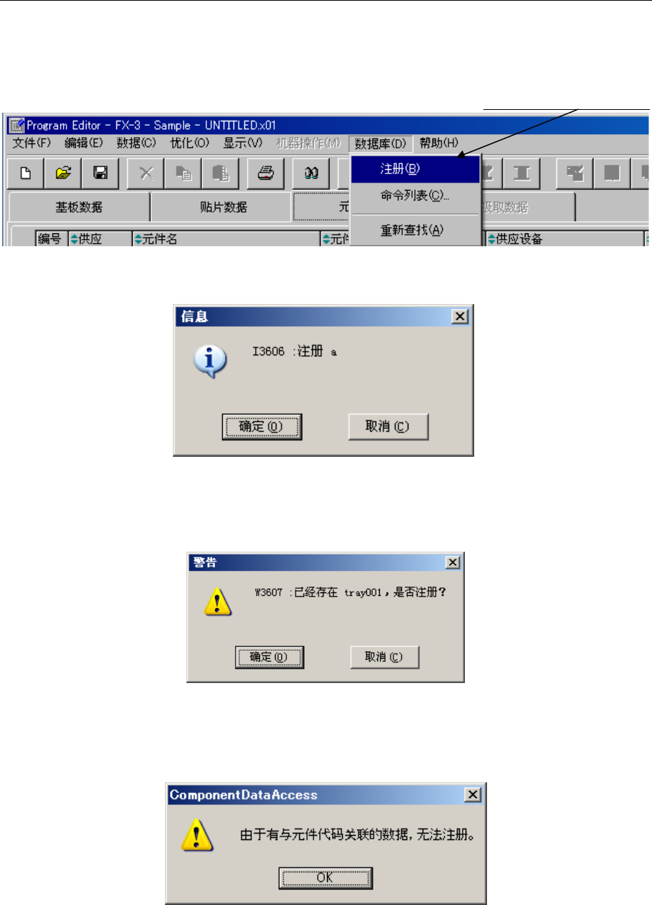Click 取消(C) in the 警告 dialog

click(x=384, y=657)
